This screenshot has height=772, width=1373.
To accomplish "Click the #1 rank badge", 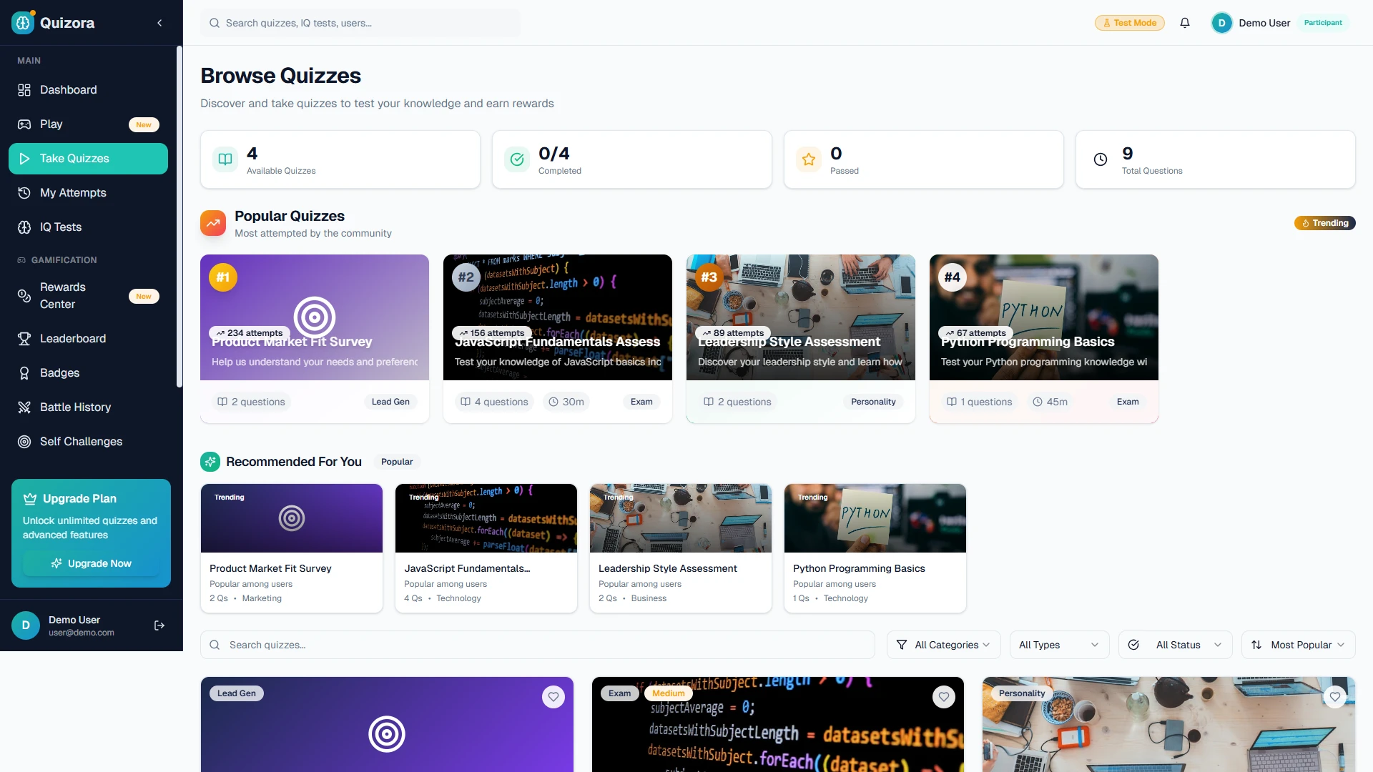I will [223, 277].
